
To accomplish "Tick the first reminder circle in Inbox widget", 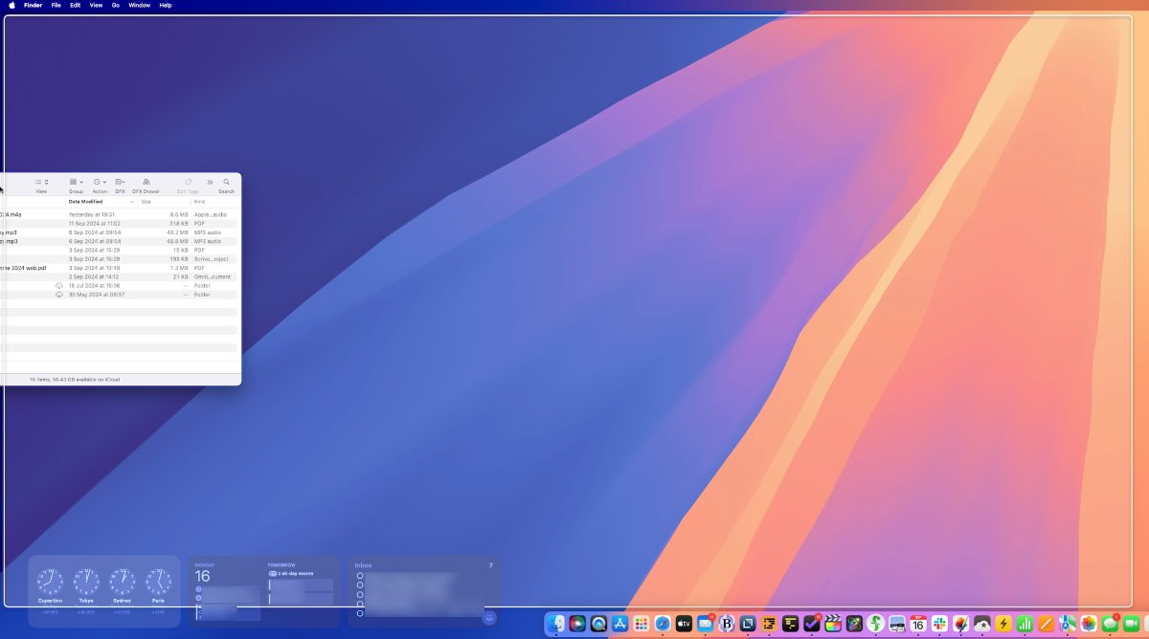I will [x=360, y=576].
